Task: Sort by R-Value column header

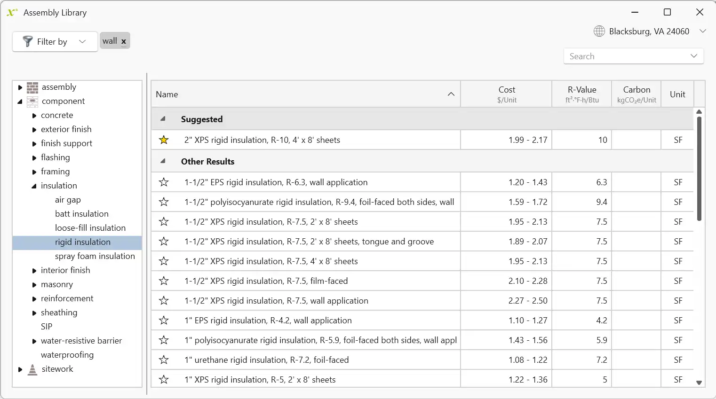Action: pyautogui.click(x=581, y=94)
